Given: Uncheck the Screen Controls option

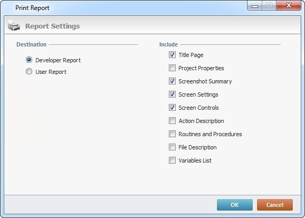Looking at the screenshot, I should coord(172,108).
